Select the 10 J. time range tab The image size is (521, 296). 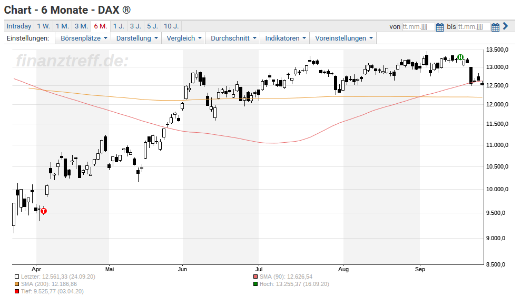pos(171,26)
